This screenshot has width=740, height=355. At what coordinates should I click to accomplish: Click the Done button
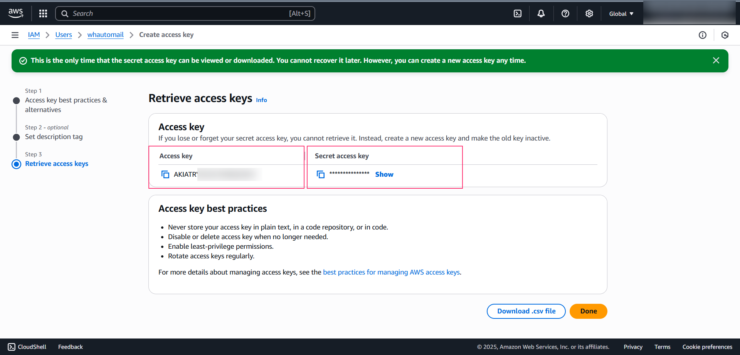point(588,311)
